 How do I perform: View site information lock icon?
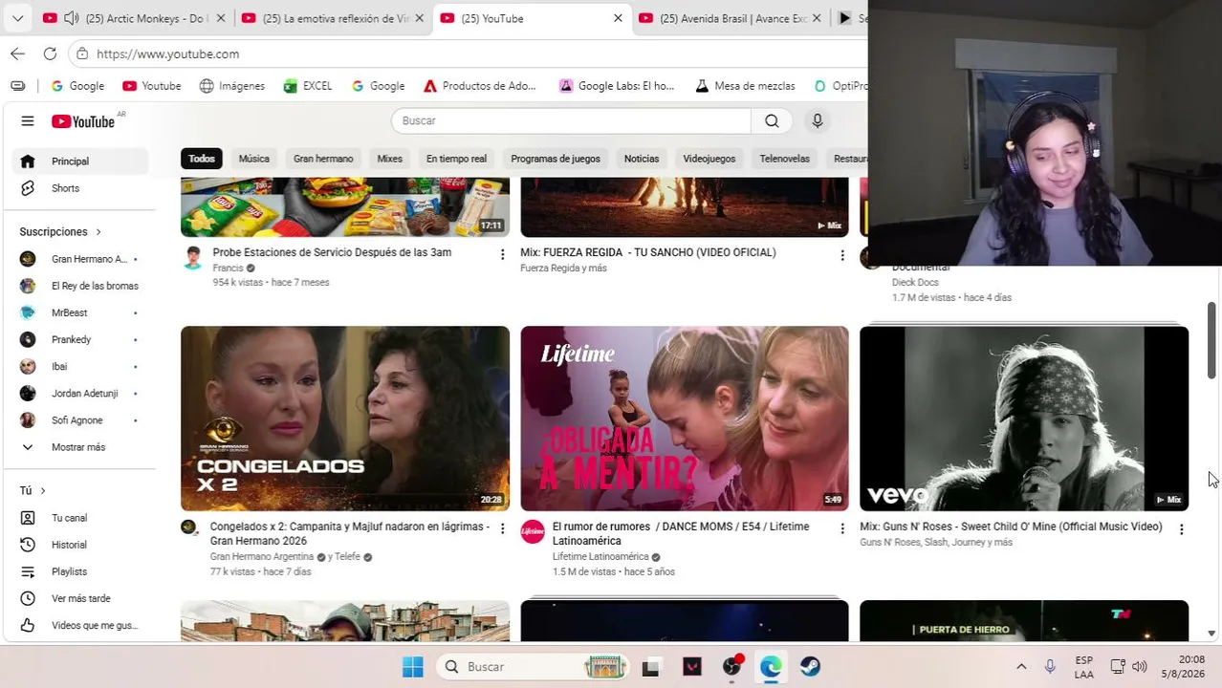pos(82,54)
